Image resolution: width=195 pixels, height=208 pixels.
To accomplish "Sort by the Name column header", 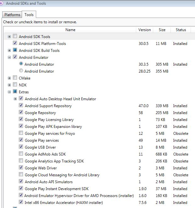I will point(70,30).
